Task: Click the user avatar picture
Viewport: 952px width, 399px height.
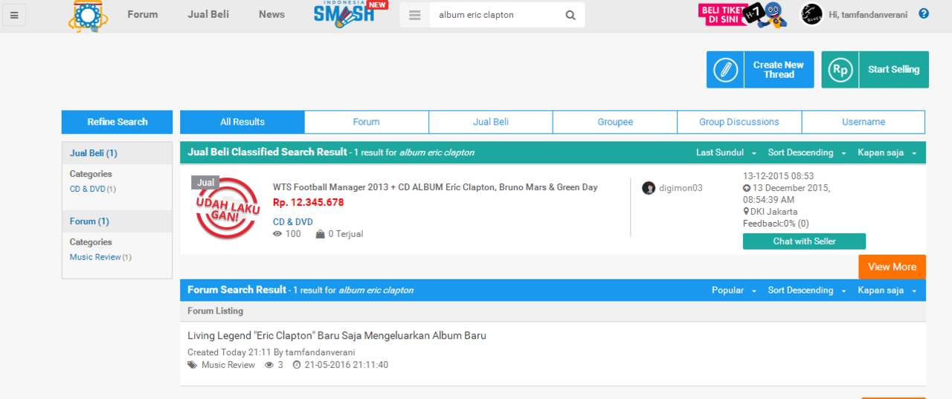Action: pos(811,14)
